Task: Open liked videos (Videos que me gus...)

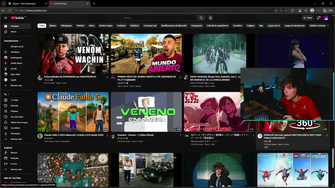Action: click(17, 122)
